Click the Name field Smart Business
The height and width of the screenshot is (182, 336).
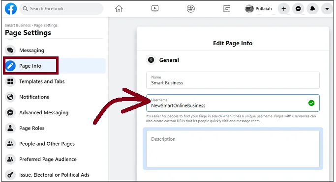233,80
